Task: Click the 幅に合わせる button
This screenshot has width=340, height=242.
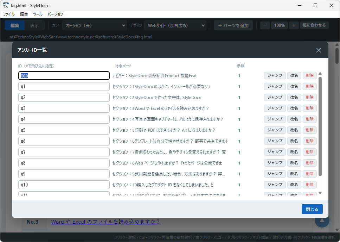Action: coord(314,25)
